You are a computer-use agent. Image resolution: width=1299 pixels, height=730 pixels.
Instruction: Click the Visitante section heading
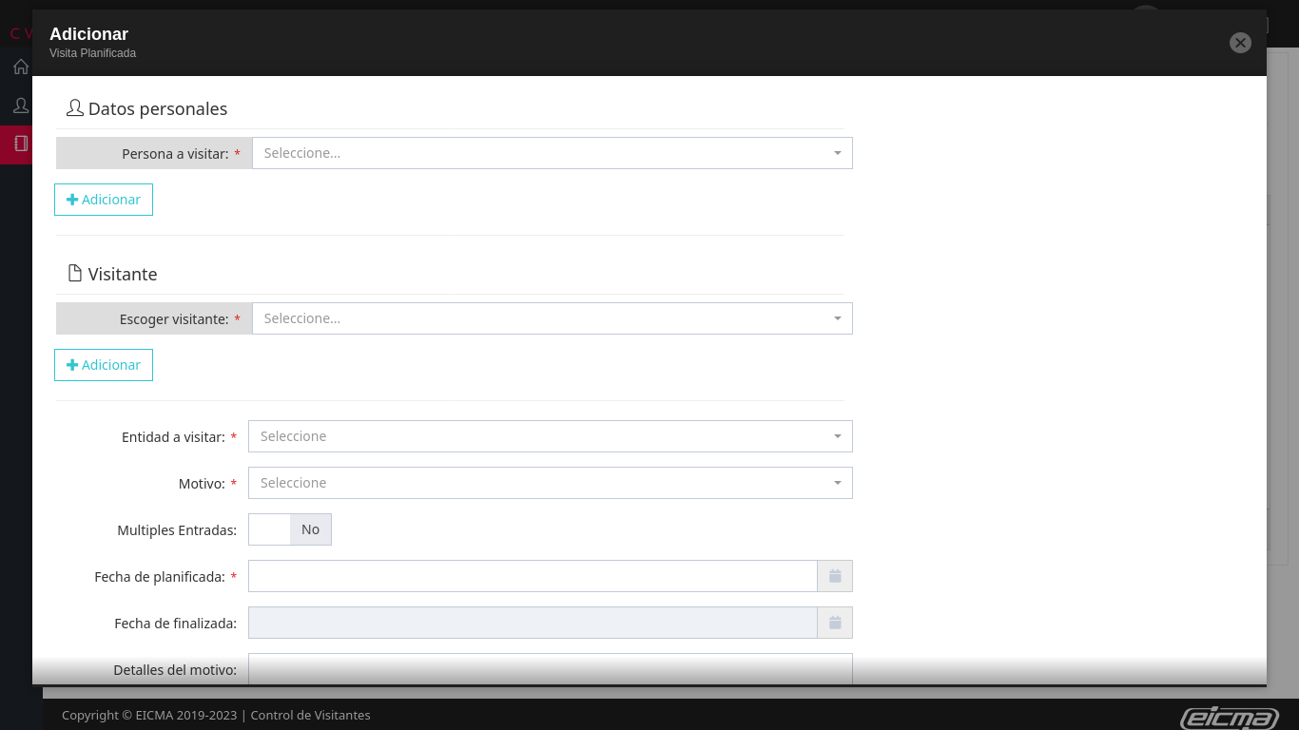click(x=122, y=275)
